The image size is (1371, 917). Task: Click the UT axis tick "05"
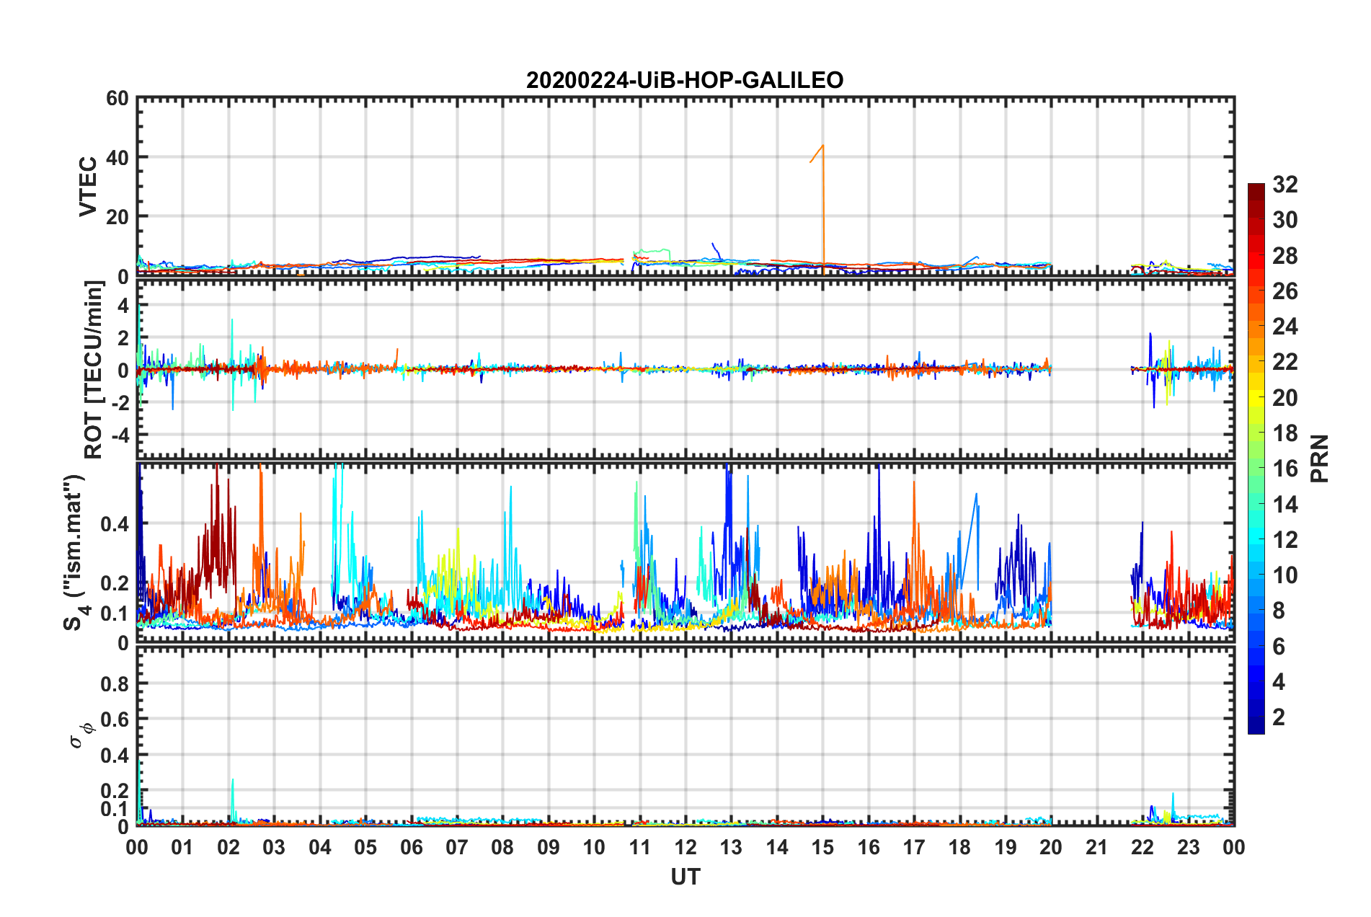(365, 847)
